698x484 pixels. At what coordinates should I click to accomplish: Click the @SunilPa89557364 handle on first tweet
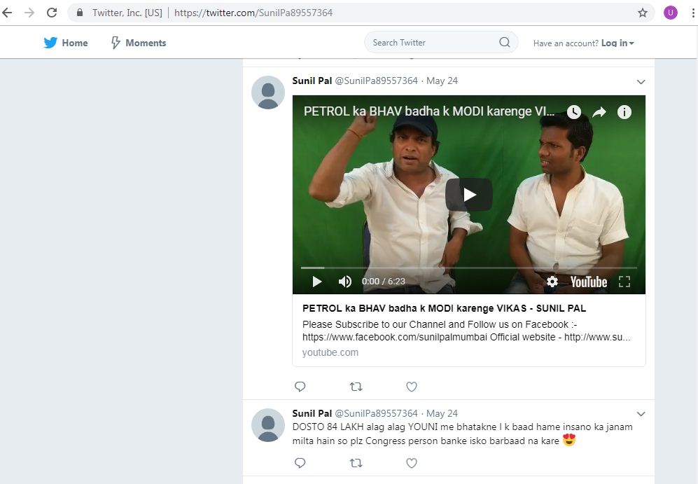(x=376, y=81)
